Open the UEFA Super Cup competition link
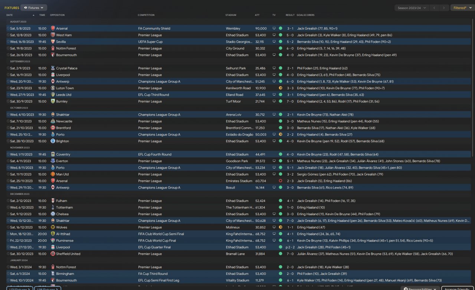 [150, 42]
